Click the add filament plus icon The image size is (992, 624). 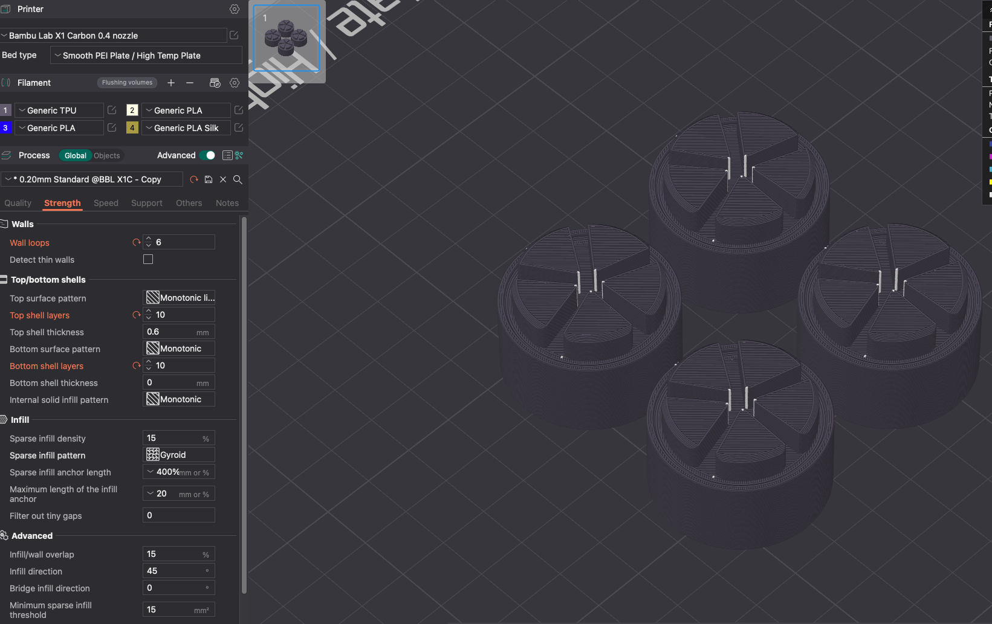click(x=171, y=83)
